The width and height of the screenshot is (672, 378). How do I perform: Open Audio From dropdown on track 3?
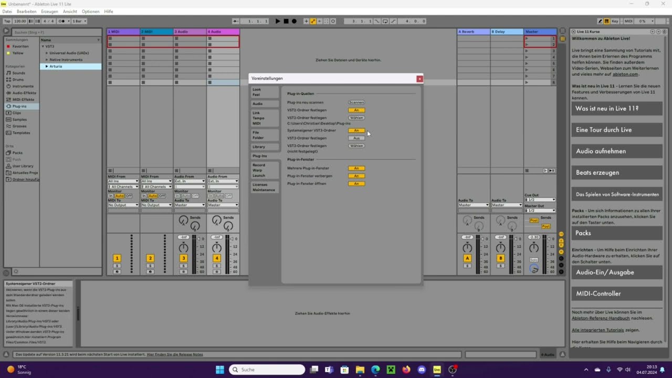coord(190,181)
